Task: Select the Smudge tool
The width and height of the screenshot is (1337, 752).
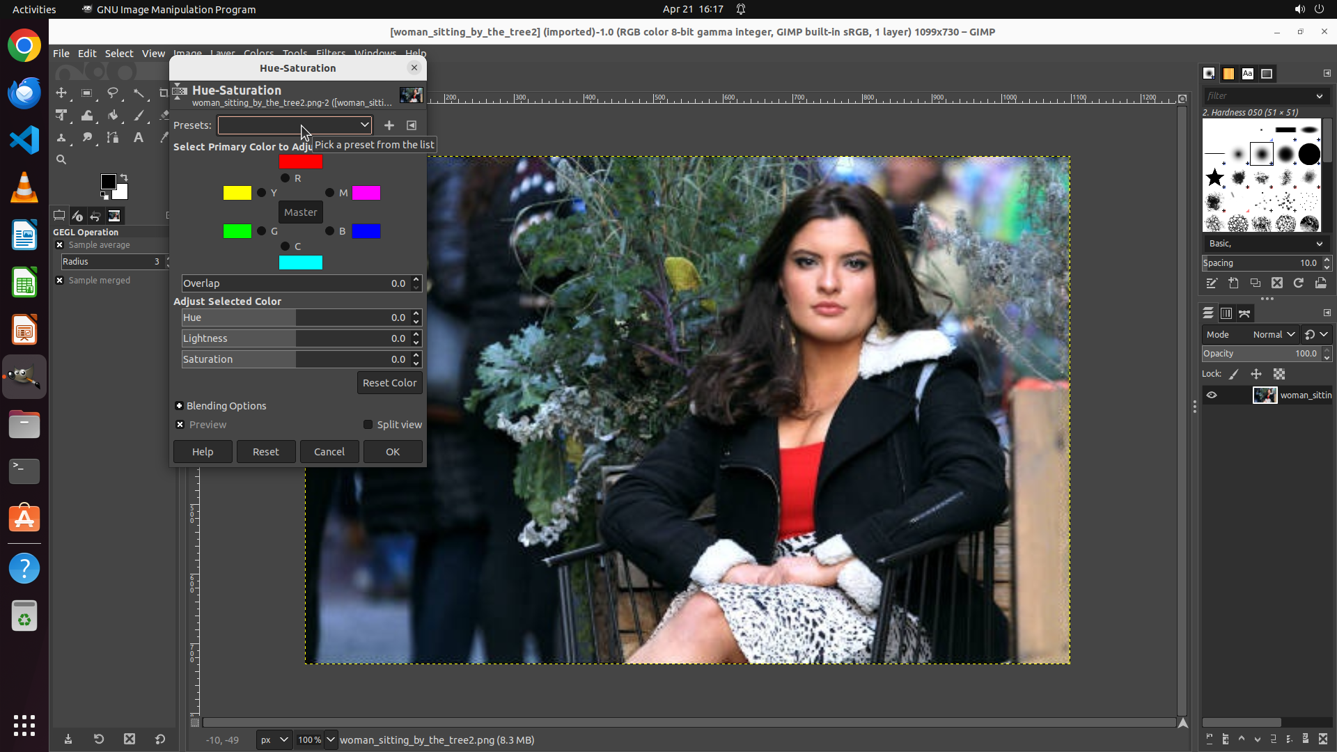Action: tap(87, 138)
